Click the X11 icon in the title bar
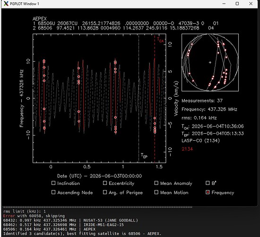Viewport: 260px width, 237px height. point(6,3)
